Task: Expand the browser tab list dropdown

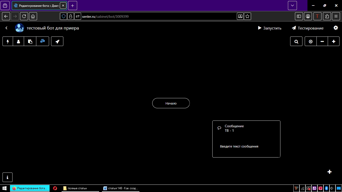Action: 292,5
